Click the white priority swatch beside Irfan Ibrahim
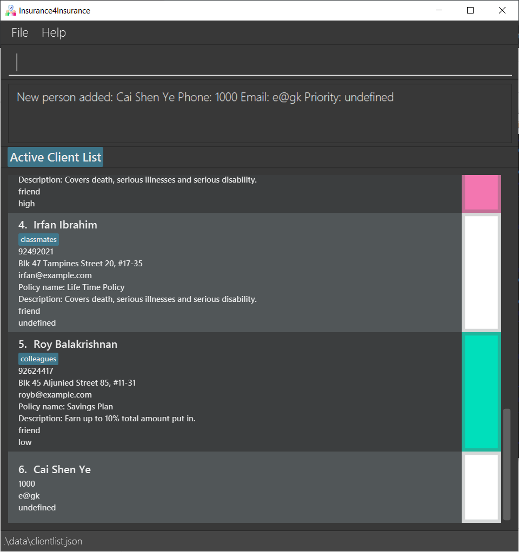This screenshot has width=519, height=552. pos(481,272)
